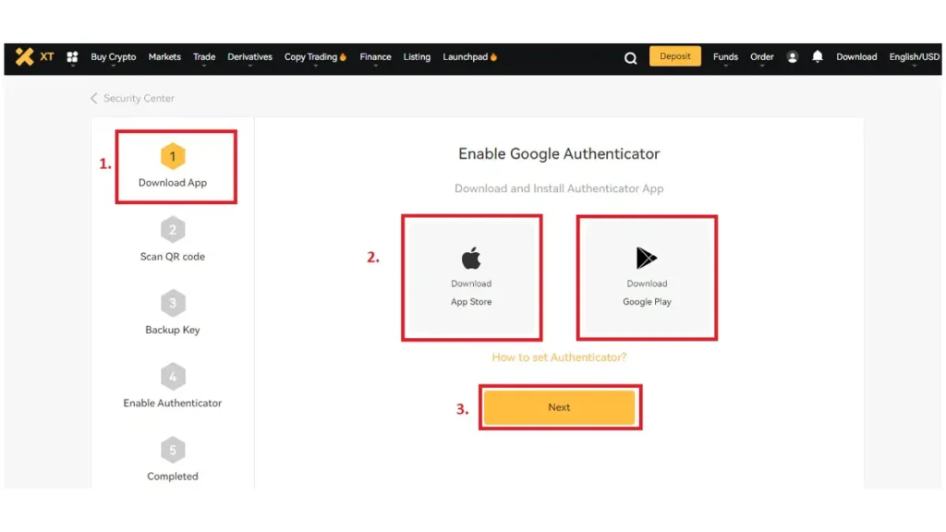Click the Completed step label
The image size is (946, 532).
click(x=173, y=477)
